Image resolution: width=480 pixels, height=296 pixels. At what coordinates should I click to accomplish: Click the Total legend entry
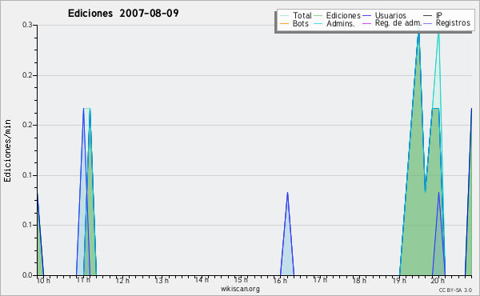pyautogui.click(x=296, y=15)
